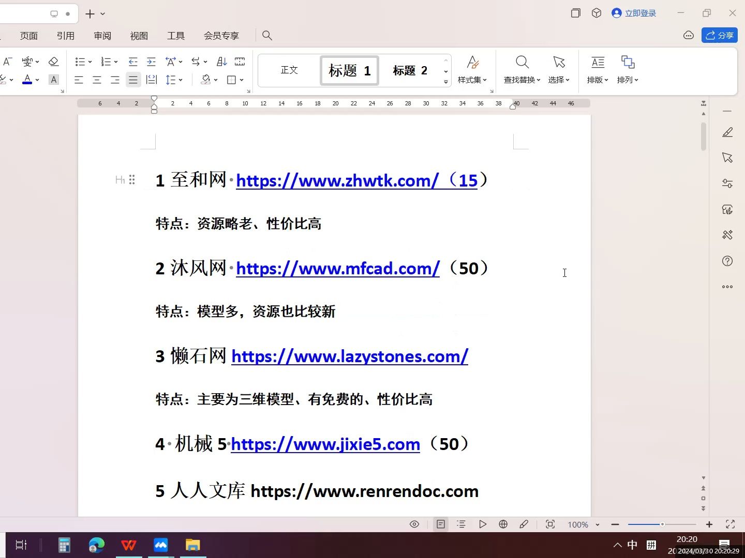Image resolution: width=745 pixels, height=558 pixels.
Task: Expand the numbered list dropdown
Action: point(116,62)
